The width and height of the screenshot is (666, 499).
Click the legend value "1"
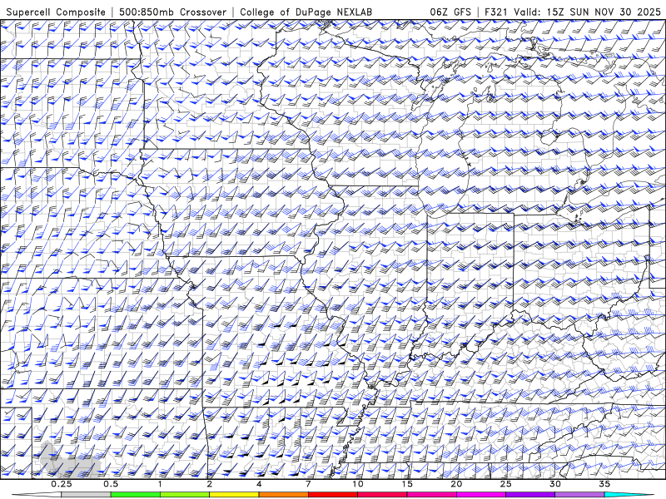[160, 484]
